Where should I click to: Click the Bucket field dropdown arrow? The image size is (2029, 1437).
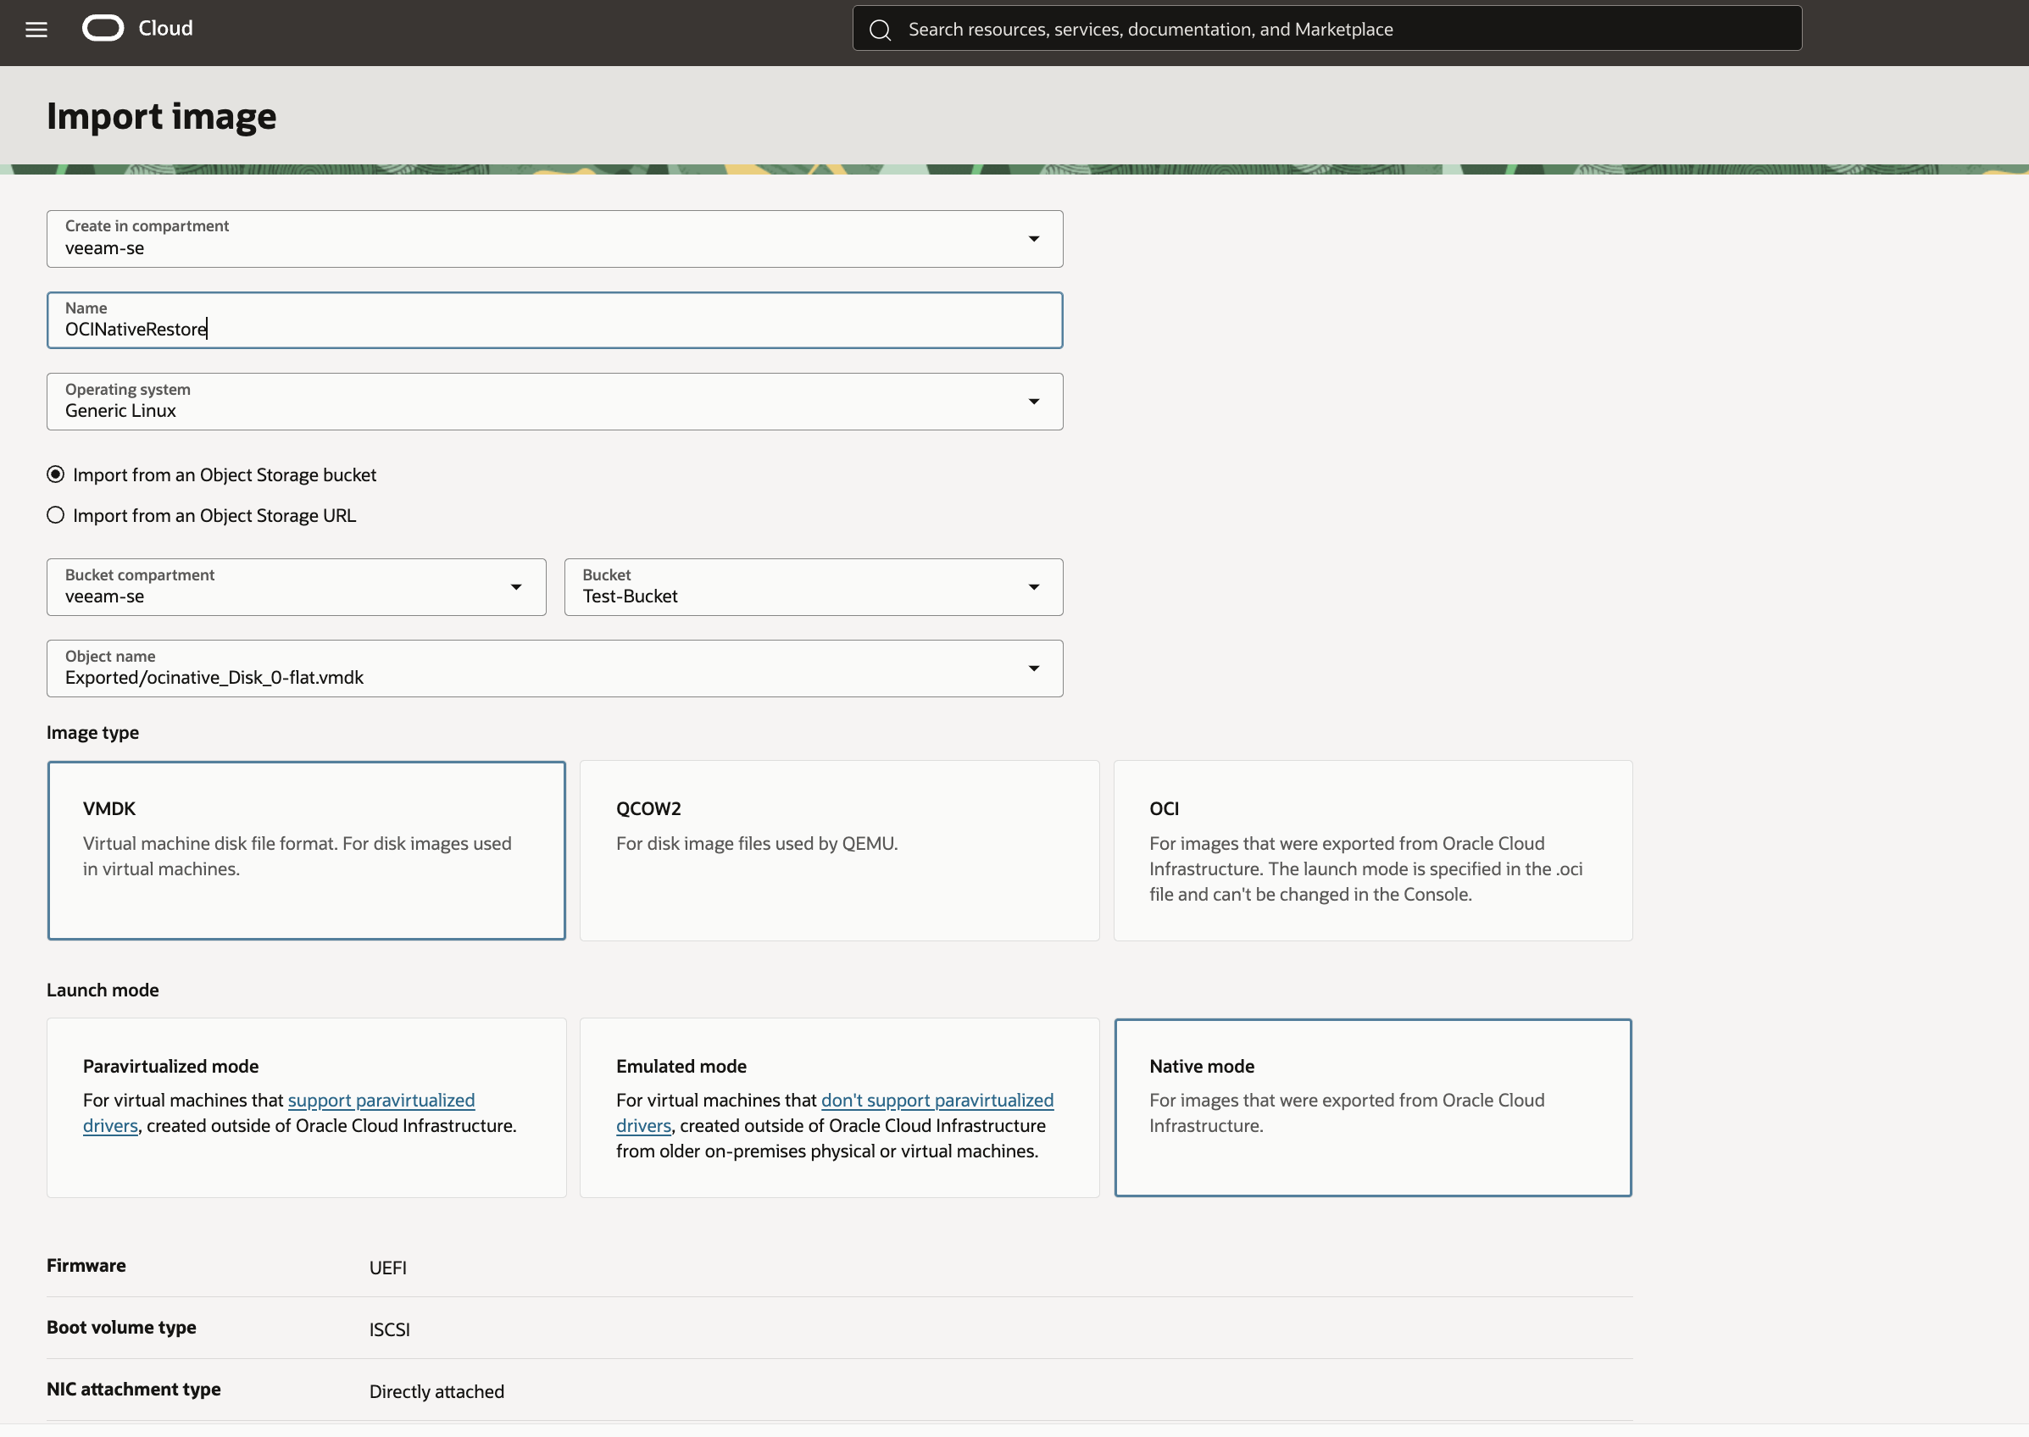click(x=1032, y=587)
